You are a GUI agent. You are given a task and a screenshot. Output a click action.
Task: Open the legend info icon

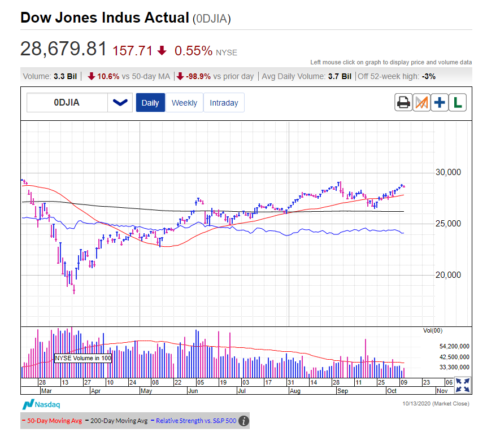click(244, 421)
